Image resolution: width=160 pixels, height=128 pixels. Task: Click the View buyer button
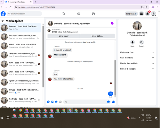pyautogui.click(x=64, y=36)
